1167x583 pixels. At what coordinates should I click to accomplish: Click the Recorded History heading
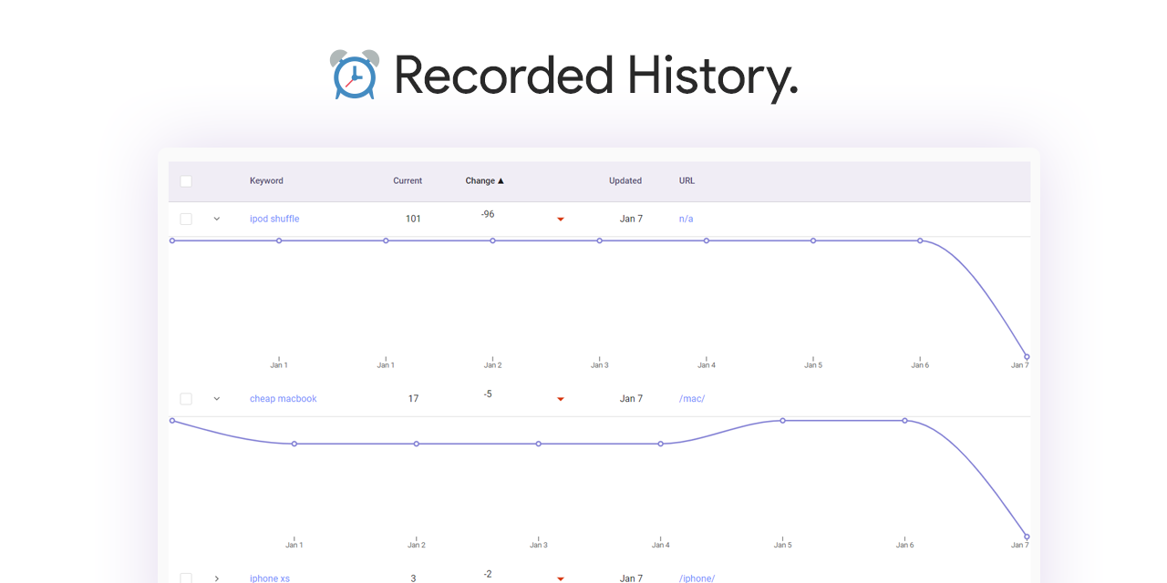(596, 76)
